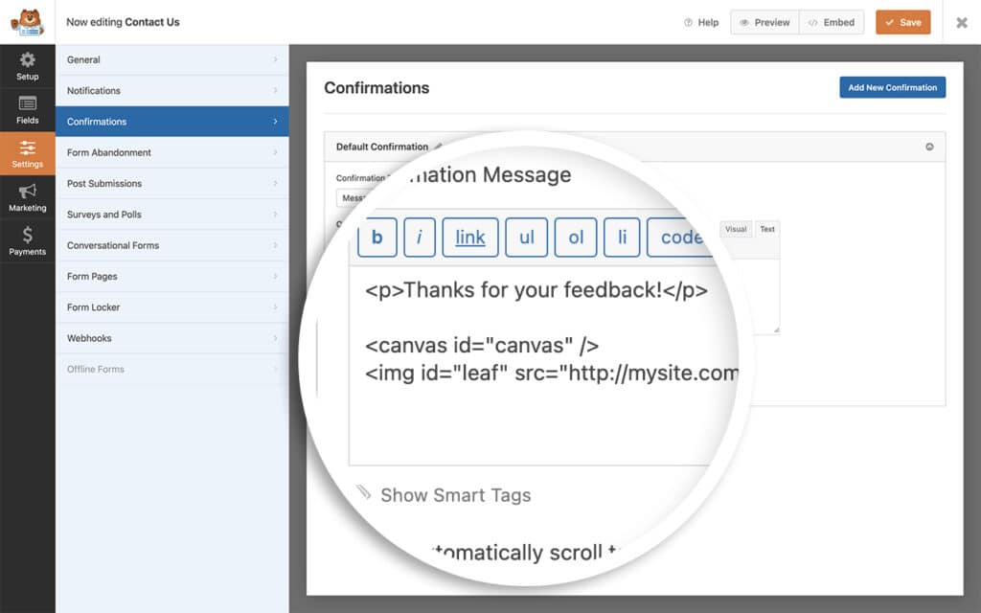981x613 pixels.
Task: Open the Payments dollar section
Action: [x=27, y=241]
